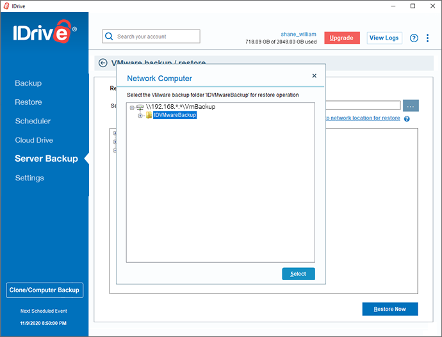Minimize the IDrive window
Screen dimensions: 442x337
393,6
